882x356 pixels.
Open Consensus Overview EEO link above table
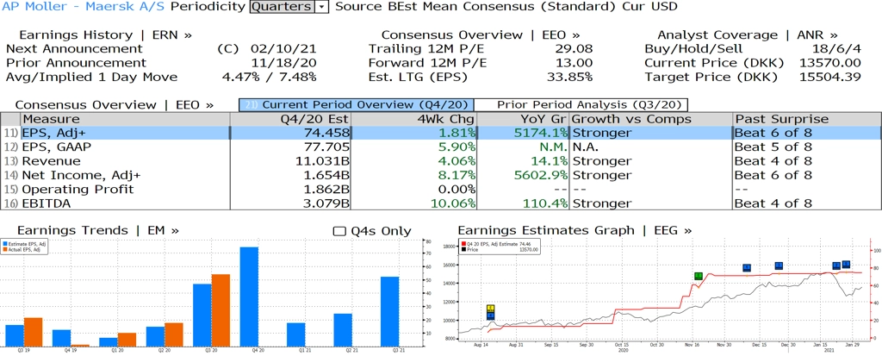click(x=115, y=105)
